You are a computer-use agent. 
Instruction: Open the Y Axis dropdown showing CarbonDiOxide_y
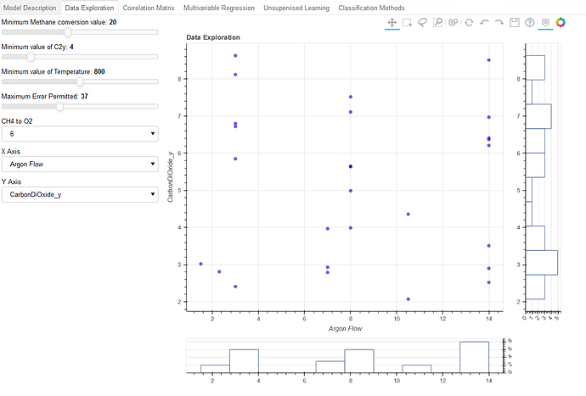[80, 194]
